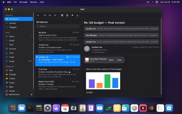
Task: Open the Help menu
Action: 42,2
